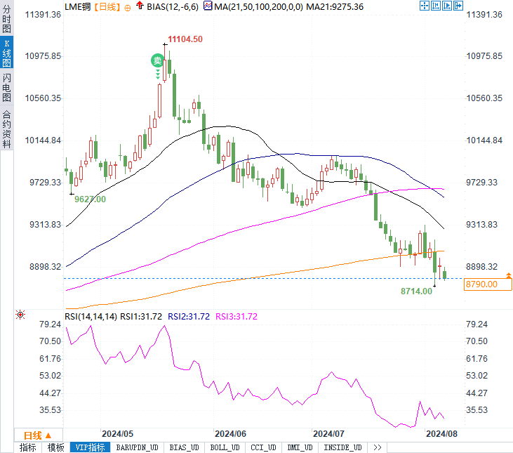Click the orange crosshair icon beside 日线
The image size is (513, 453).
click(x=128, y=8)
